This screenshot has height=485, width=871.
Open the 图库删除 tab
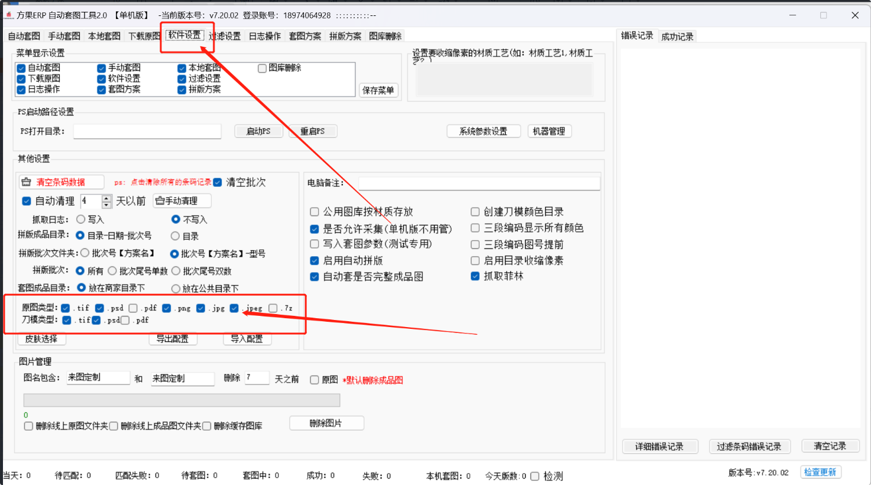point(386,36)
